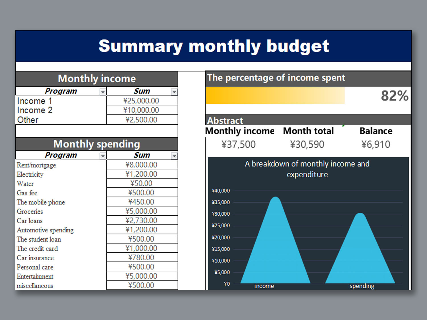The height and width of the screenshot is (320, 427).
Task: Select the Water amount cell ¥50.00
Action: [x=141, y=183]
